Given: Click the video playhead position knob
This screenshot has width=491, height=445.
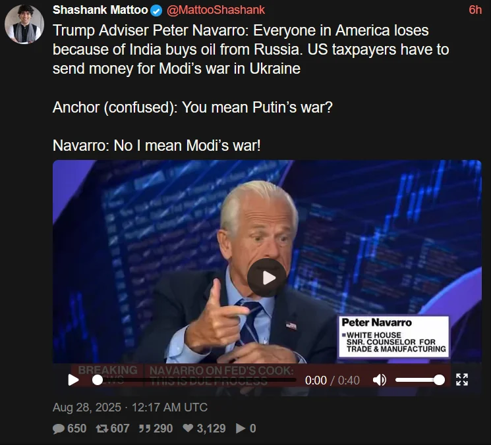Looking at the screenshot, I should 98,380.
